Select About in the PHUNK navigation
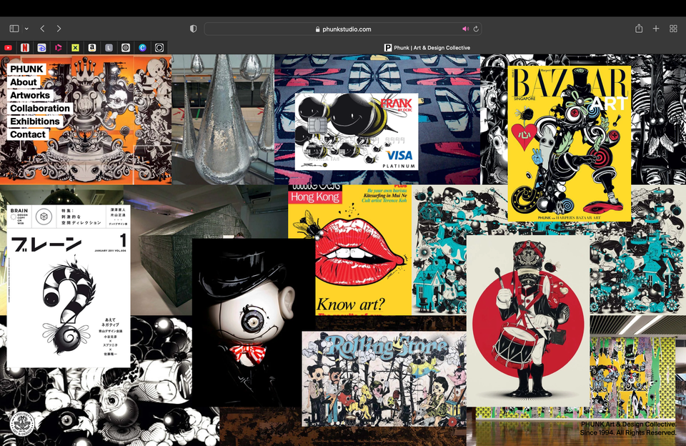This screenshot has width=686, height=446. [23, 82]
